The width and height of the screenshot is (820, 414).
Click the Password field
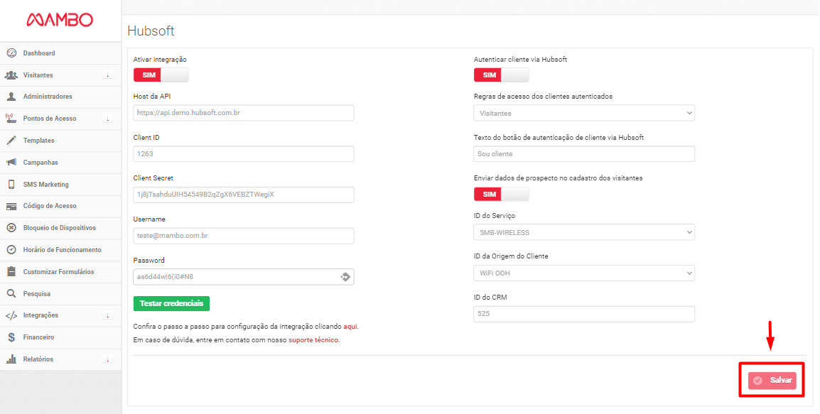244,277
